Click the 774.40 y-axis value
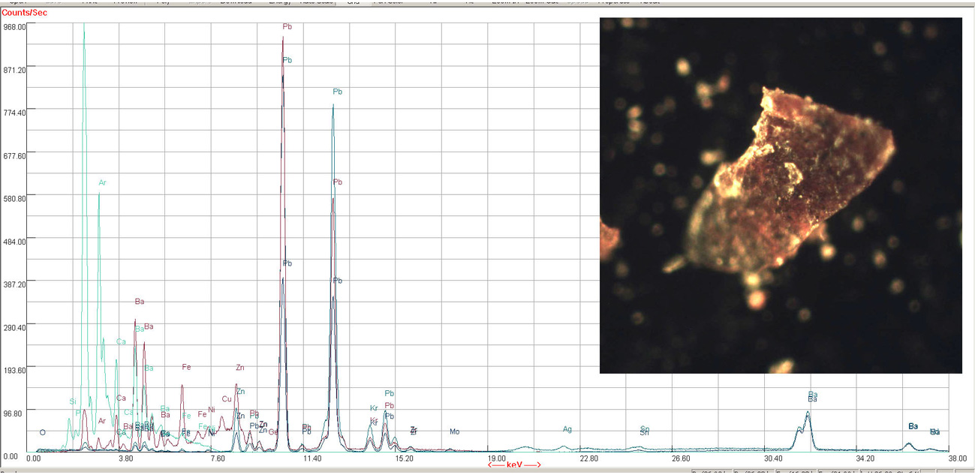Viewport: 975px width, 475px height. point(16,113)
